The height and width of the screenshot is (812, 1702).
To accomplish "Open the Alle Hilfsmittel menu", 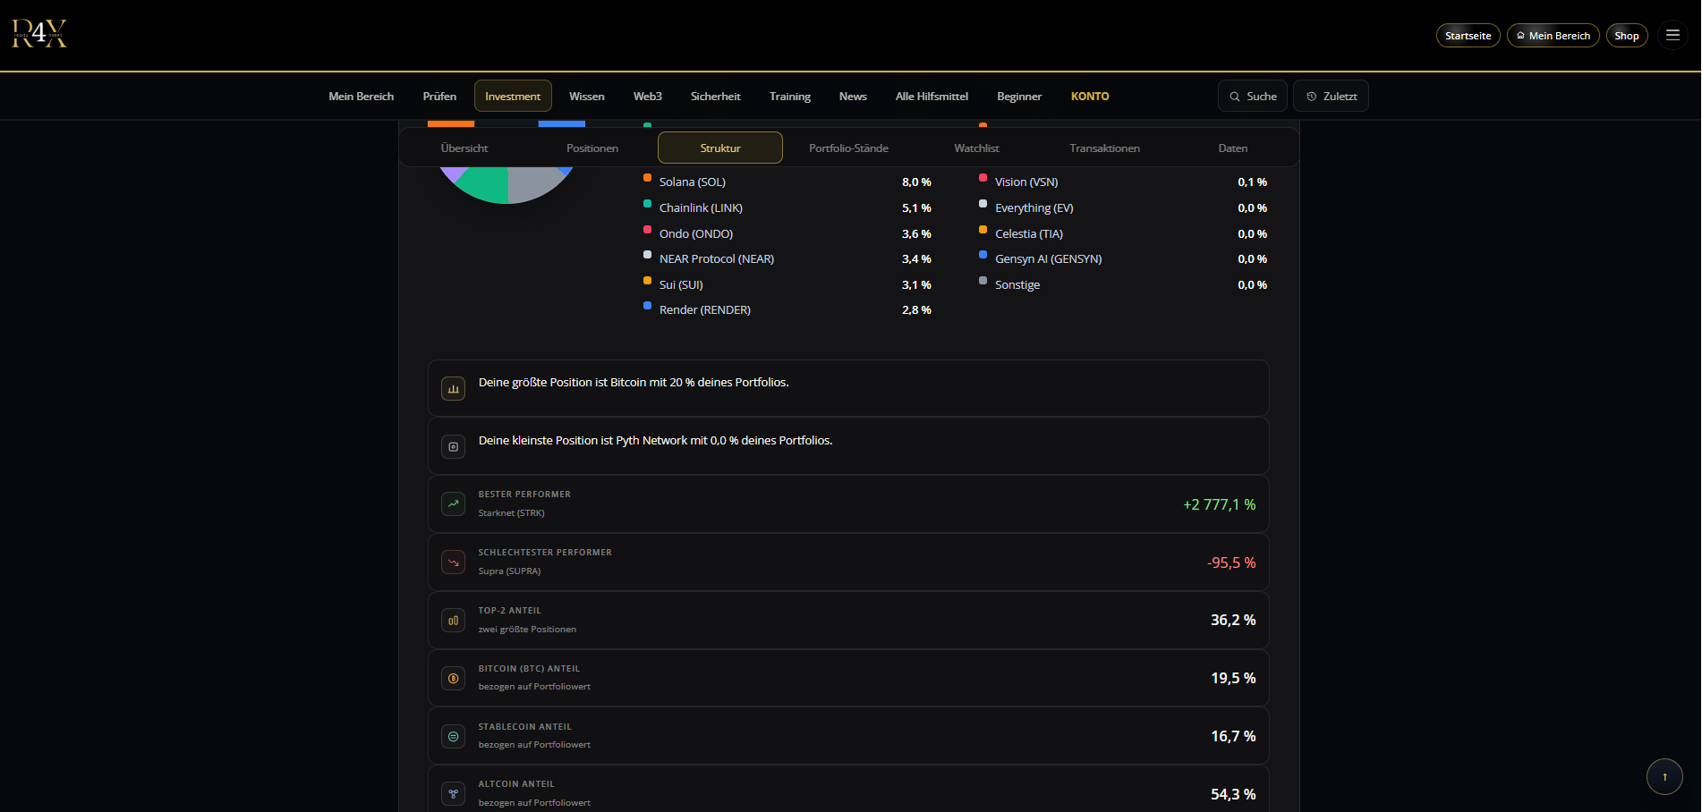I will pyautogui.click(x=932, y=97).
